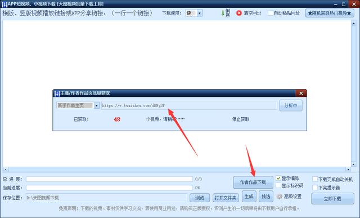Viewport: 360px width, 218px height.
Task: Click the green reverse-order arrow icon
Action: [x=223, y=13]
